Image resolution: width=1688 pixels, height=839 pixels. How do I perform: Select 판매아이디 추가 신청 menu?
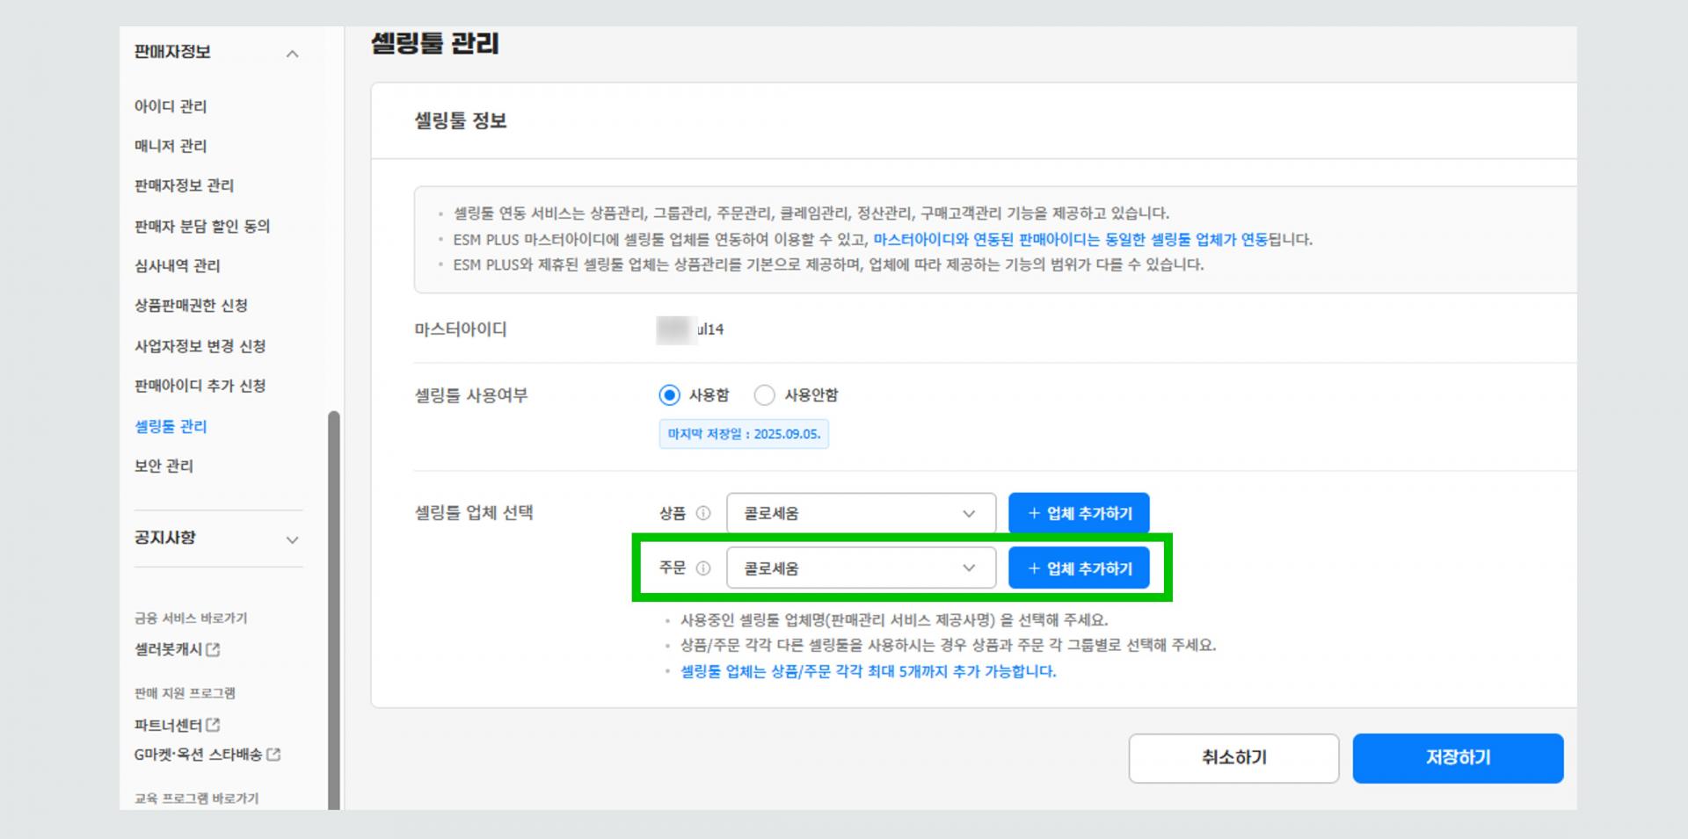click(200, 386)
